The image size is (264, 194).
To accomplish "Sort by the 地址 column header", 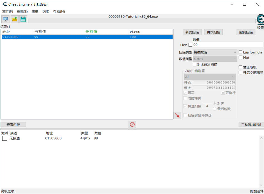I will pos(17,32).
